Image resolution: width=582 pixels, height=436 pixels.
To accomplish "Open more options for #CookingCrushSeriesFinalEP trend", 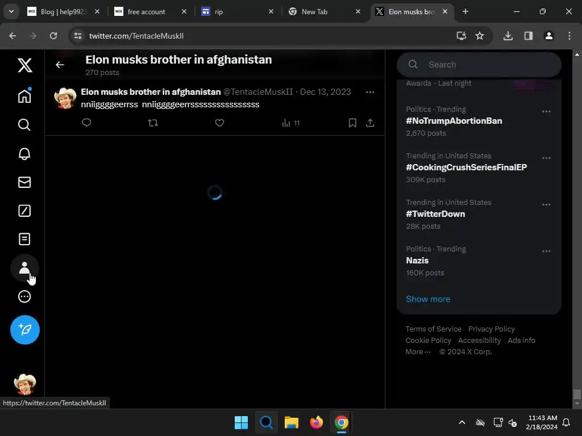I will pos(546,158).
